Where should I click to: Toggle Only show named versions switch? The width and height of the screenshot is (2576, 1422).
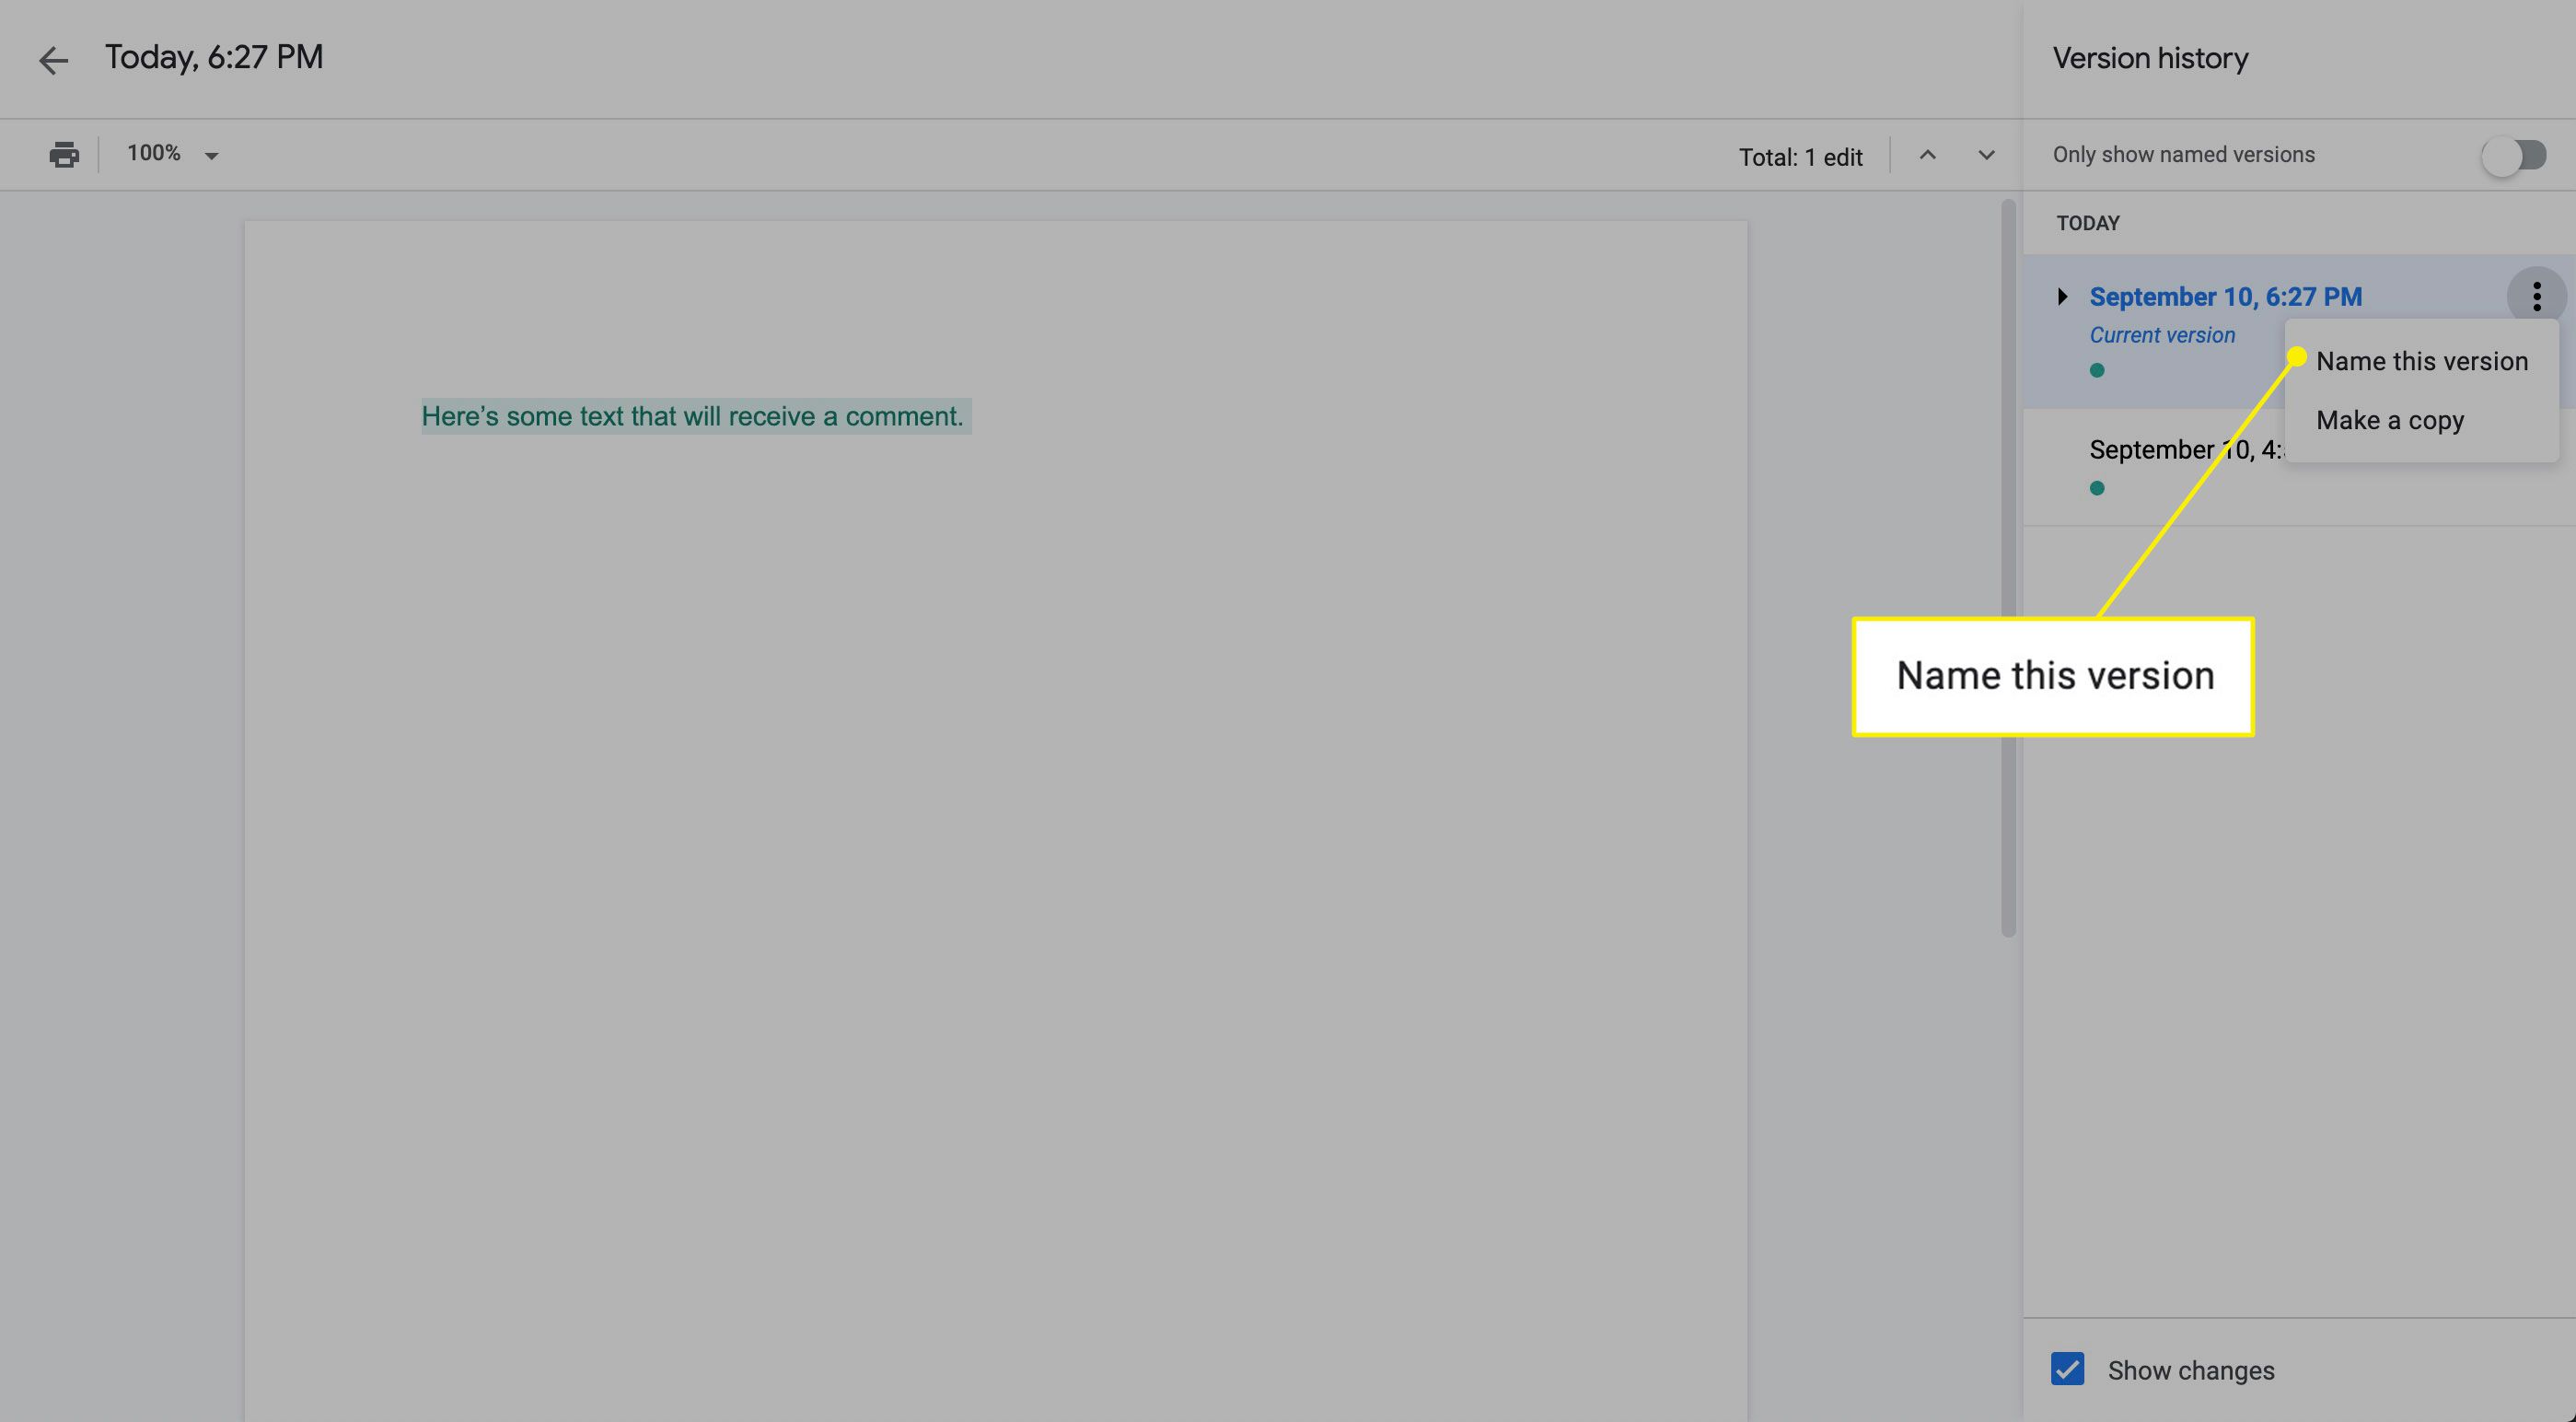[2514, 155]
